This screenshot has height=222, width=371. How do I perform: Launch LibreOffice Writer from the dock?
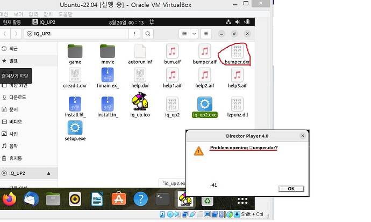pos(97,199)
